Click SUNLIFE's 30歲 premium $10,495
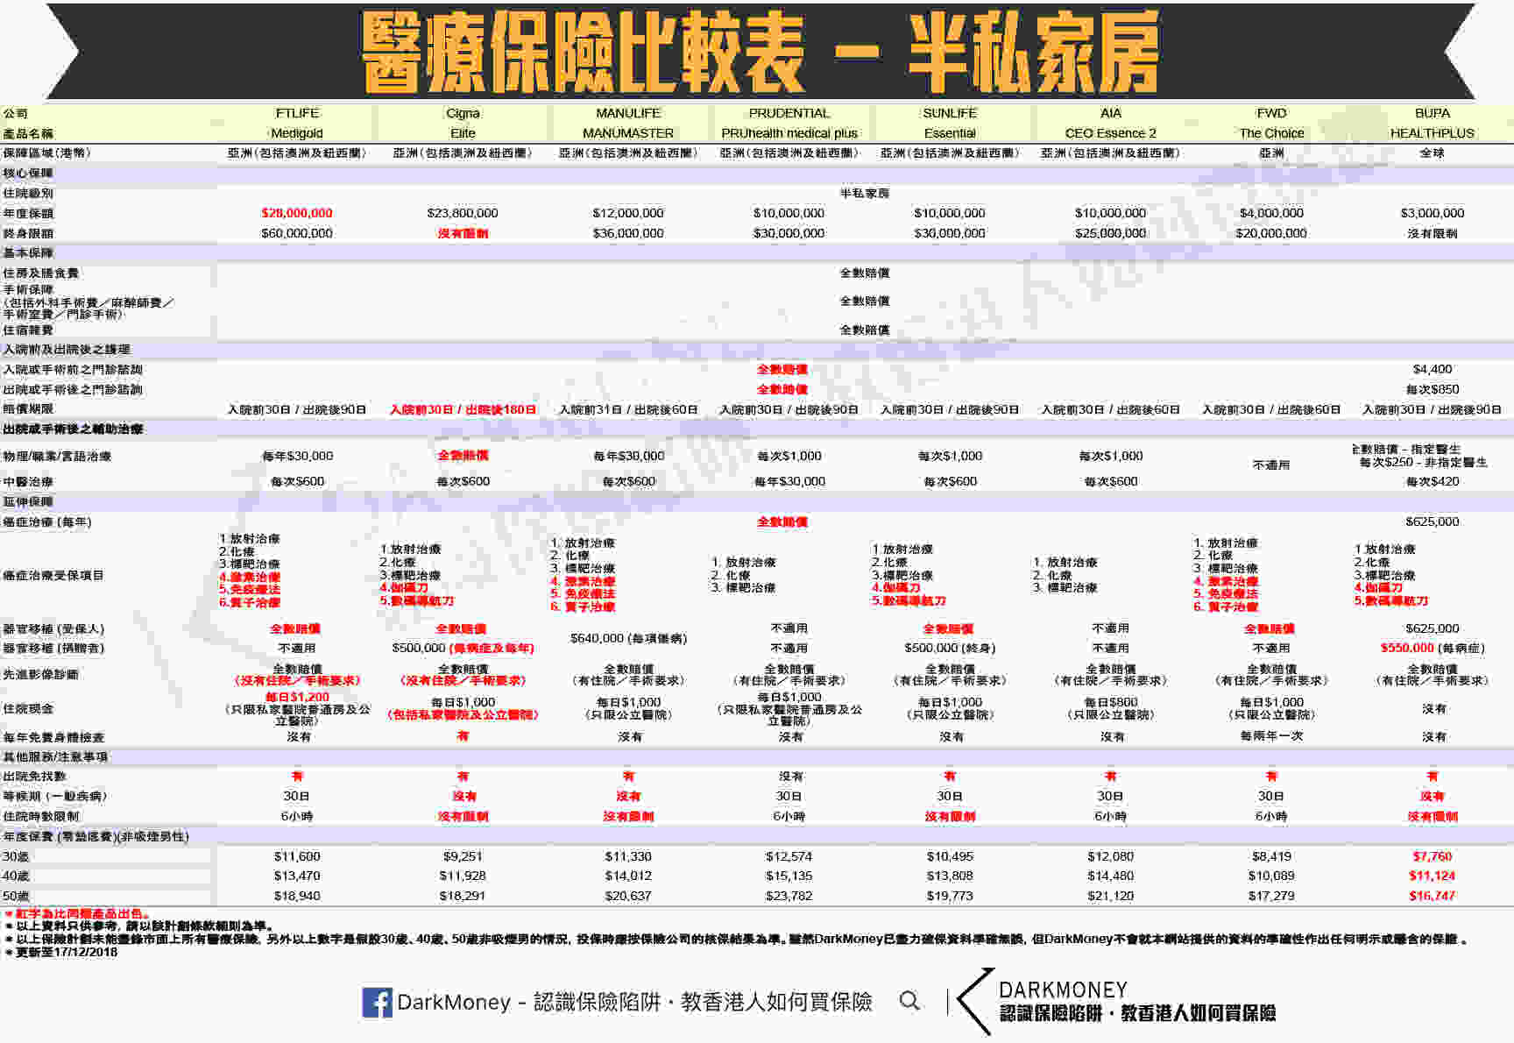The image size is (1514, 1043). (x=950, y=855)
